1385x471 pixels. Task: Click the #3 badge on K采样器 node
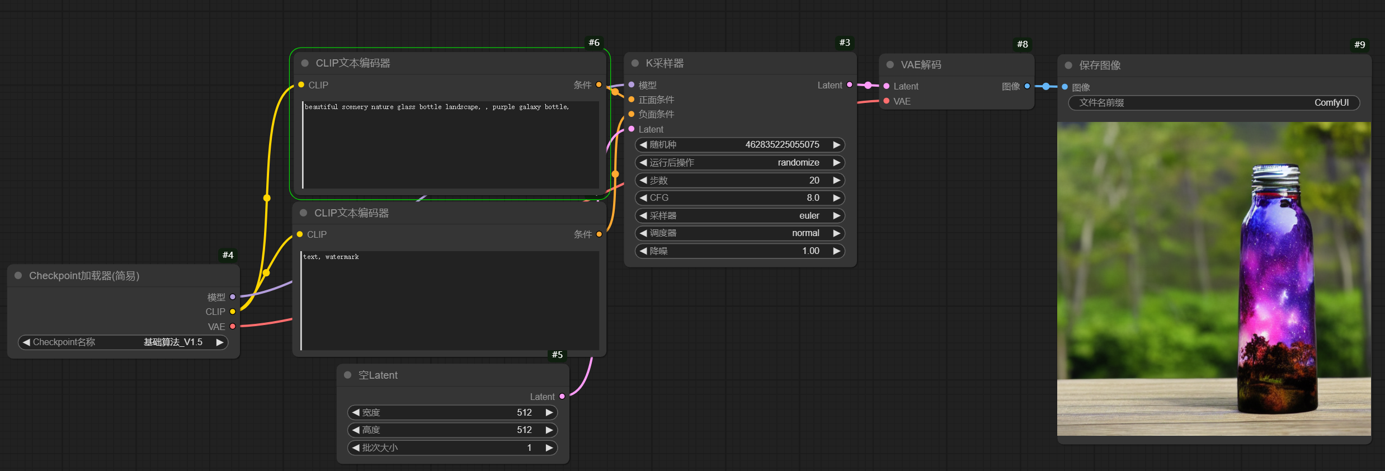pyautogui.click(x=845, y=43)
